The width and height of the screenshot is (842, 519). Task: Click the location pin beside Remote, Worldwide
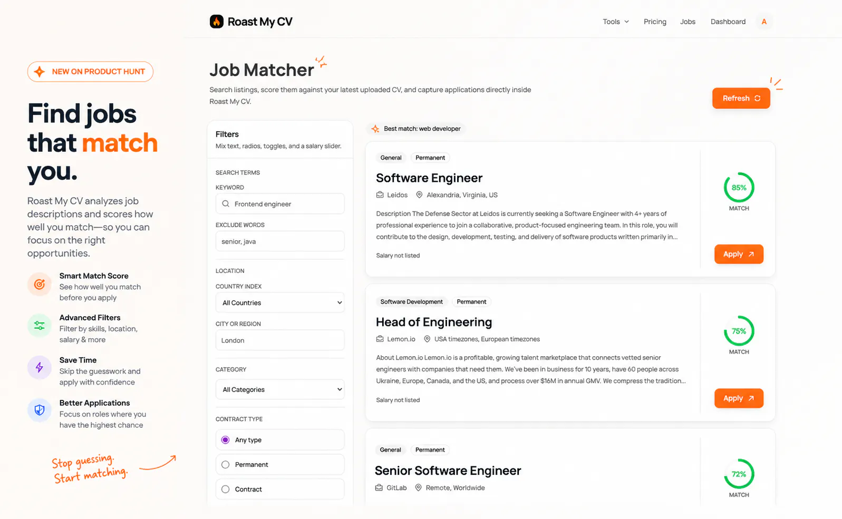[418, 488]
